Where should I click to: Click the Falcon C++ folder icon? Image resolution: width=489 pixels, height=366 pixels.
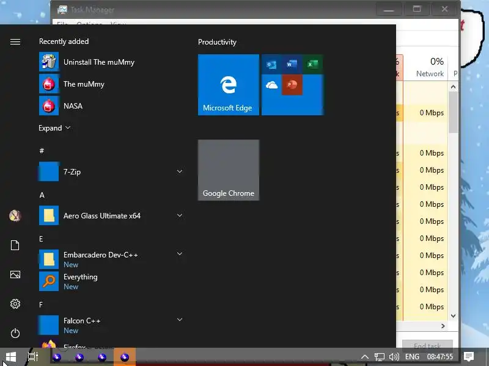49,325
